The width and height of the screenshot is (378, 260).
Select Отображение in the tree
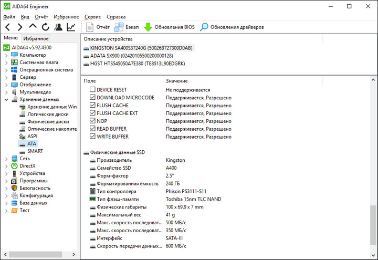pyautogui.click(x=35, y=85)
